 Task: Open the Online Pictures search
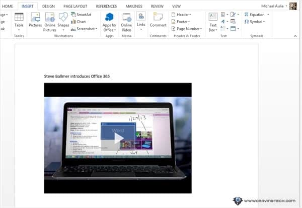(50, 22)
